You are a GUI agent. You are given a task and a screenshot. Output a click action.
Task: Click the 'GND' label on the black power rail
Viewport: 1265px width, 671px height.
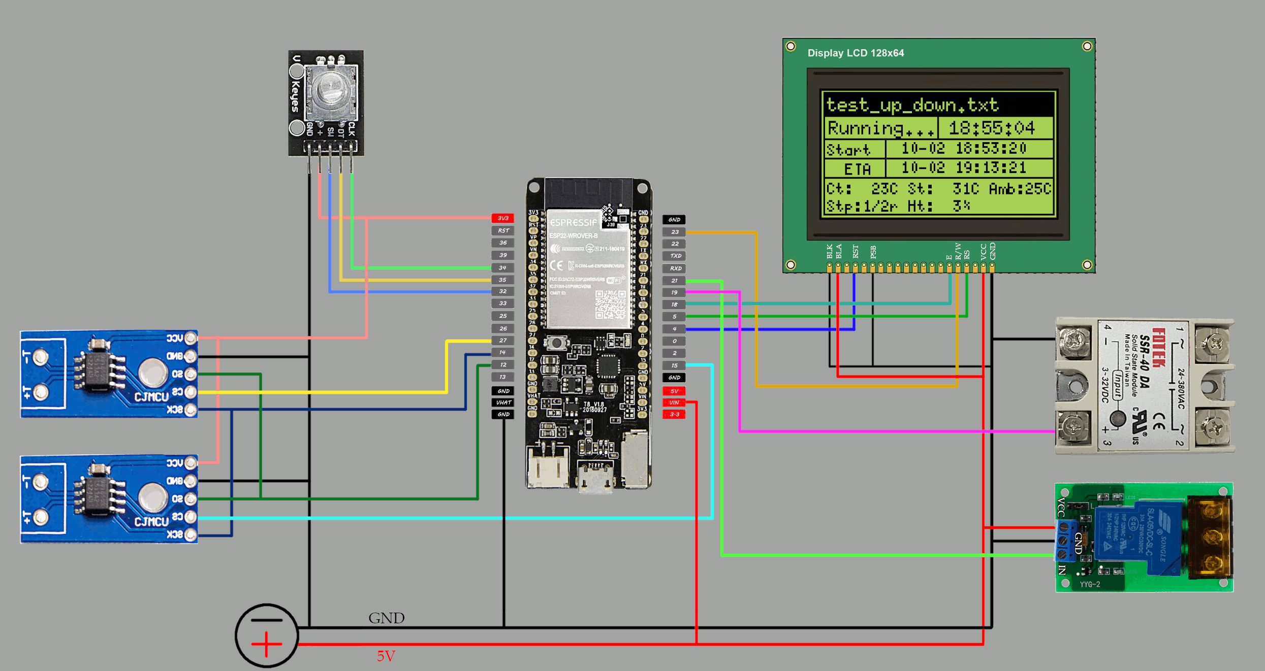point(387,618)
